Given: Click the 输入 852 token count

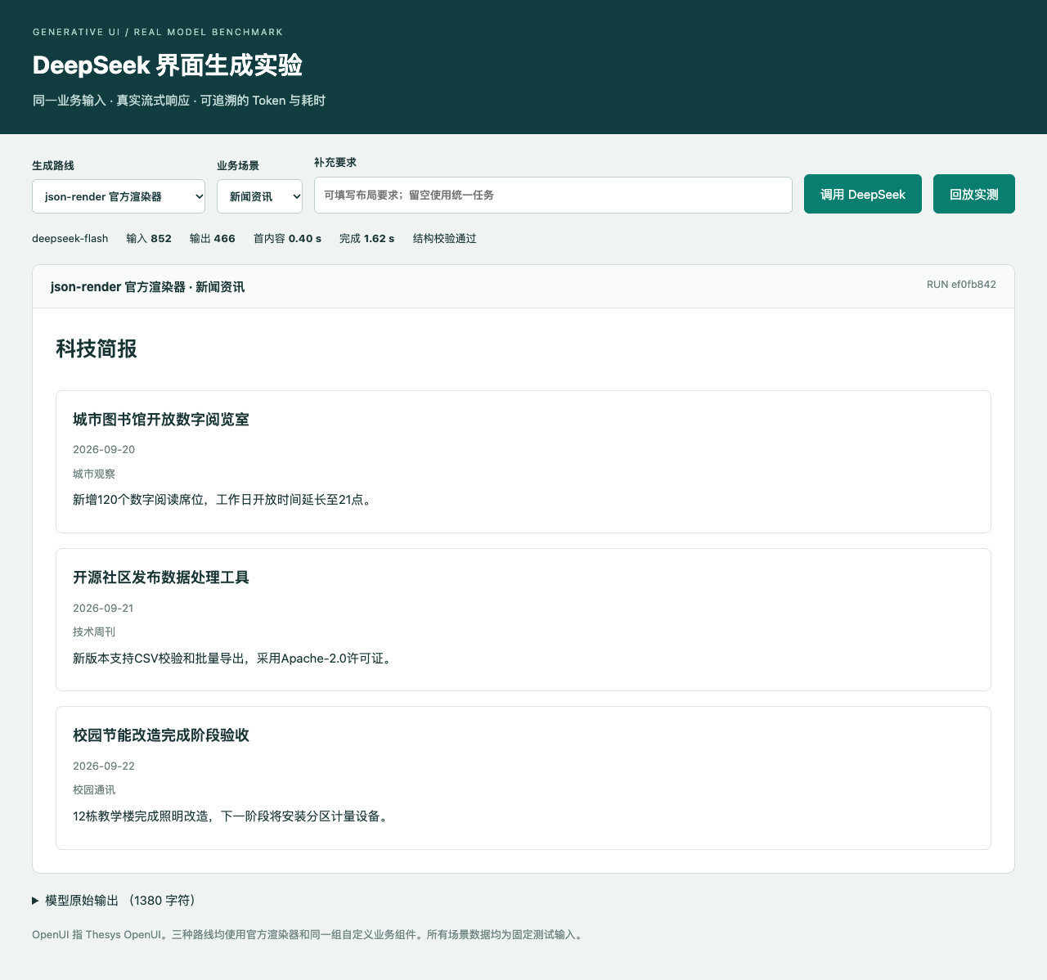Looking at the screenshot, I should (x=149, y=239).
